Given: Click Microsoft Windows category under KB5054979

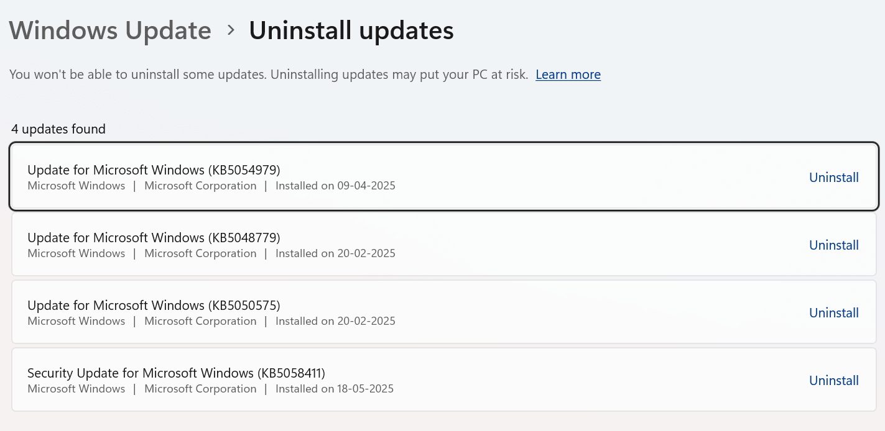Looking at the screenshot, I should 76,186.
